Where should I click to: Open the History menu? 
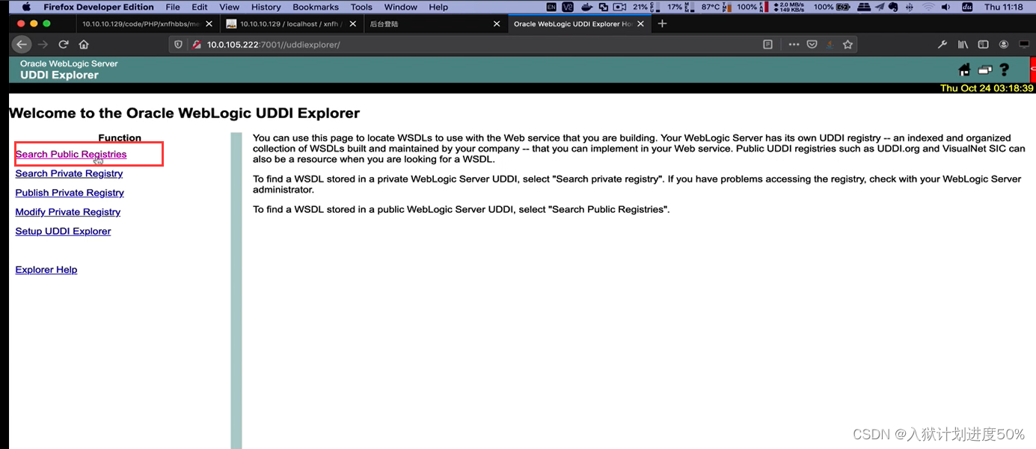tap(266, 7)
